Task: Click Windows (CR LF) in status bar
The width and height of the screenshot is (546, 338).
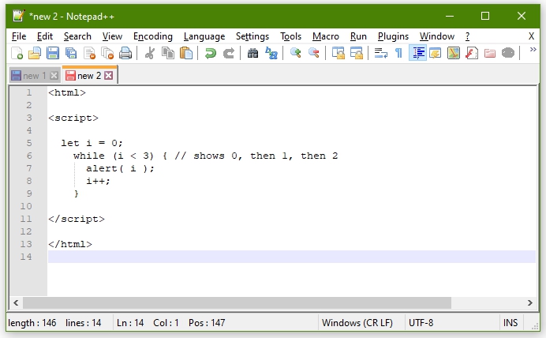Action: [x=357, y=323]
